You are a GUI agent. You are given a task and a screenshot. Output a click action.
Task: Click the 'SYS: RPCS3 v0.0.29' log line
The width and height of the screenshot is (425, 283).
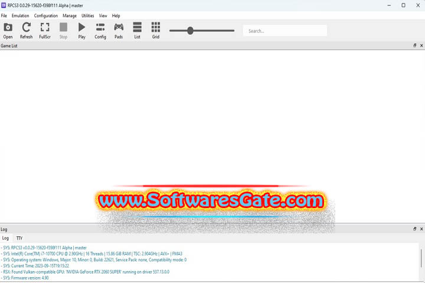coord(44,248)
